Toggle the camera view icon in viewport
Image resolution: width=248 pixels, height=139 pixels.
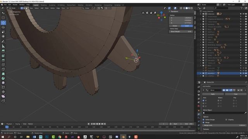[x=147, y=13]
